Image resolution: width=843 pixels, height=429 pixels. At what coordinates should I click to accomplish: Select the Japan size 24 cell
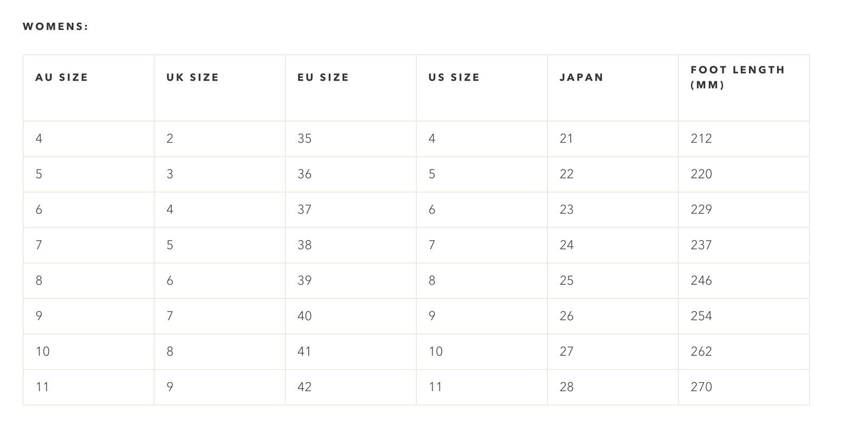(566, 245)
